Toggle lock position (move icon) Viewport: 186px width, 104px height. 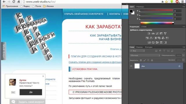coord(148,60)
